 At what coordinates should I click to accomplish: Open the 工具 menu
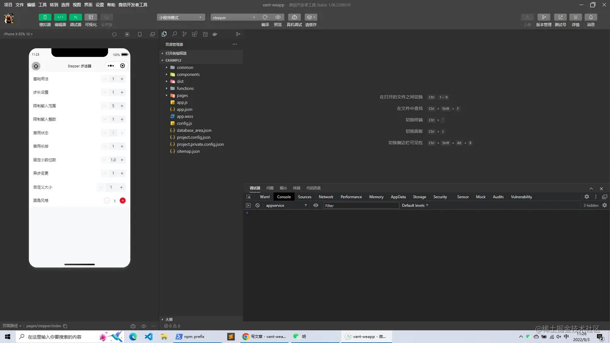[x=42, y=5]
